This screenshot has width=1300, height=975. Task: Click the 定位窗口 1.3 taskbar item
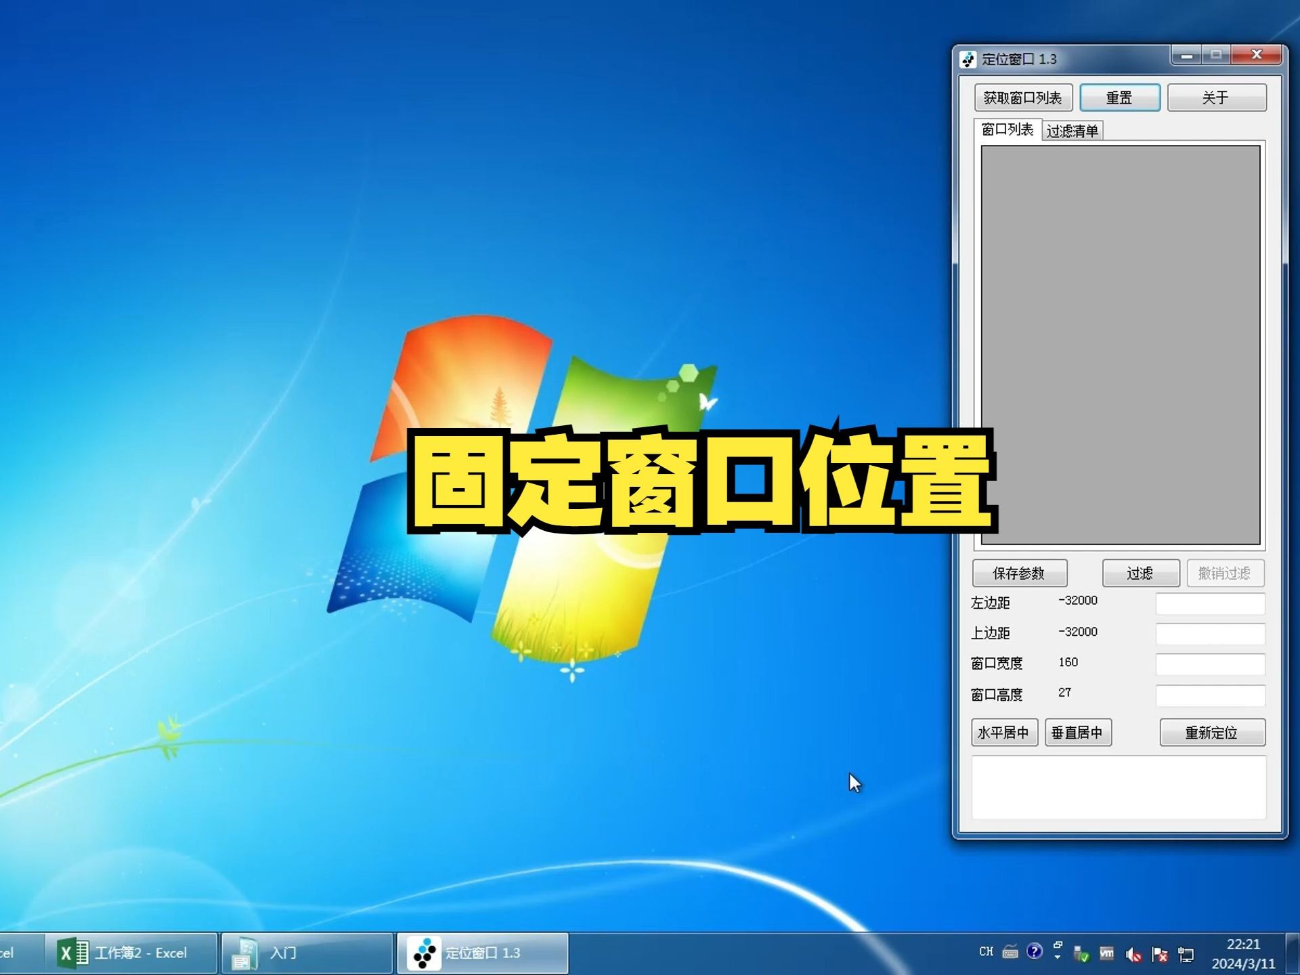click(483, 953)
